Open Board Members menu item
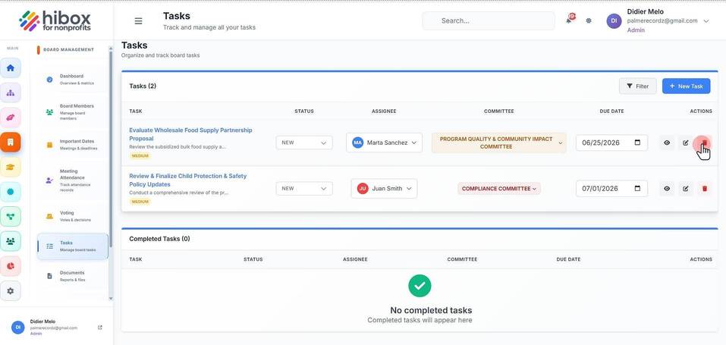This screenshot has height=345, width=726. coord(72,112)
